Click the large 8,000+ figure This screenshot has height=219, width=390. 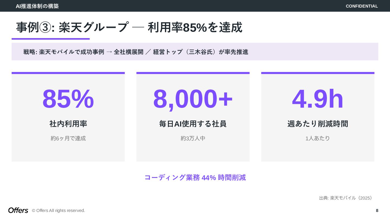pyautogui.click(x=193, y=99)
